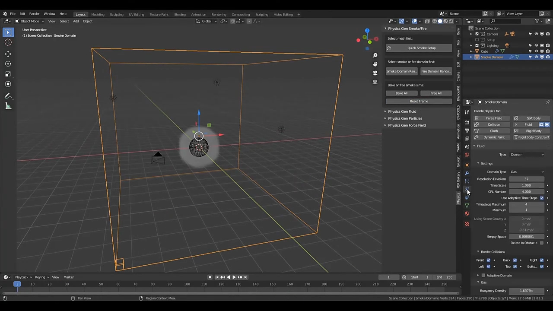
Task: Open the Domain Type dropdown
Action: [x=527, y=172]
